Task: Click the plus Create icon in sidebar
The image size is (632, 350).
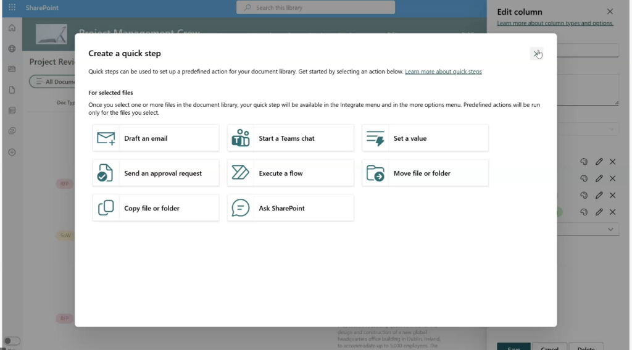Action: point(12,152)
